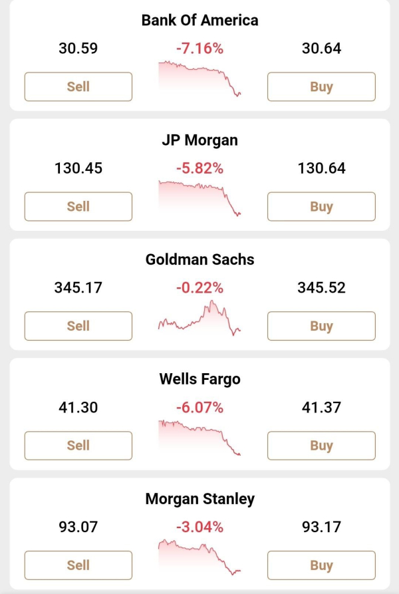Open Wells Fargo trend chart
Viewport: 399px width, 594px height.
pos(199,438)
